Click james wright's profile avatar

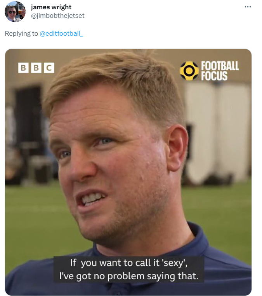pos(15,12)
